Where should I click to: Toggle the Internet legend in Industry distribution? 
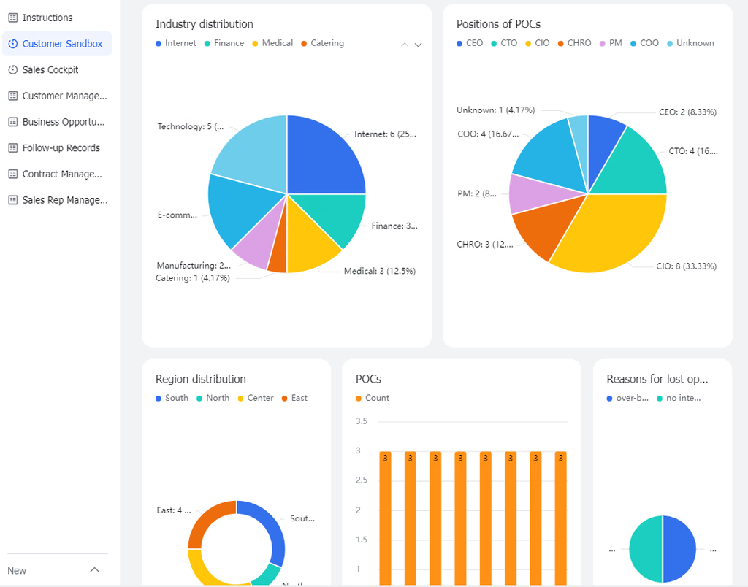[x=176, y=43]
